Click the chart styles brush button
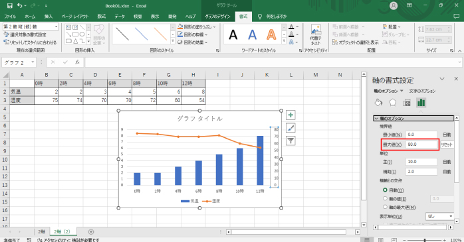 pos(290,128)
